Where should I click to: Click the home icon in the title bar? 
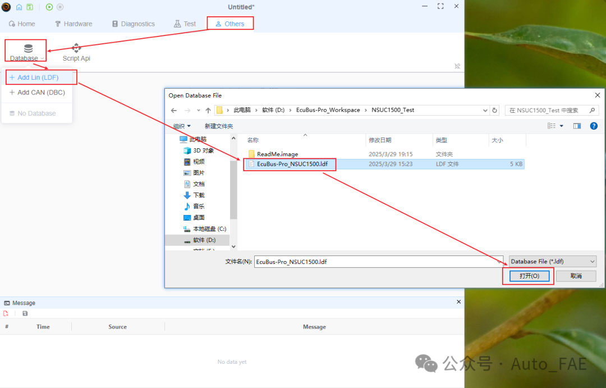tap(19, 7)
